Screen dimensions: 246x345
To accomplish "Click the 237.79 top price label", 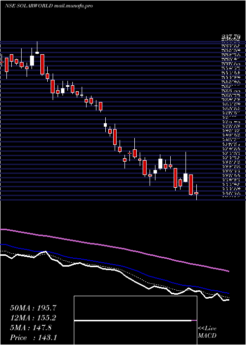I will coord(231,36).
